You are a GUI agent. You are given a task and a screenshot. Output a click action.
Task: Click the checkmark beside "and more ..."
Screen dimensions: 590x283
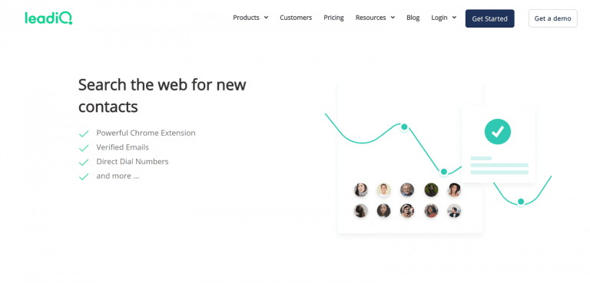[84, 176]
